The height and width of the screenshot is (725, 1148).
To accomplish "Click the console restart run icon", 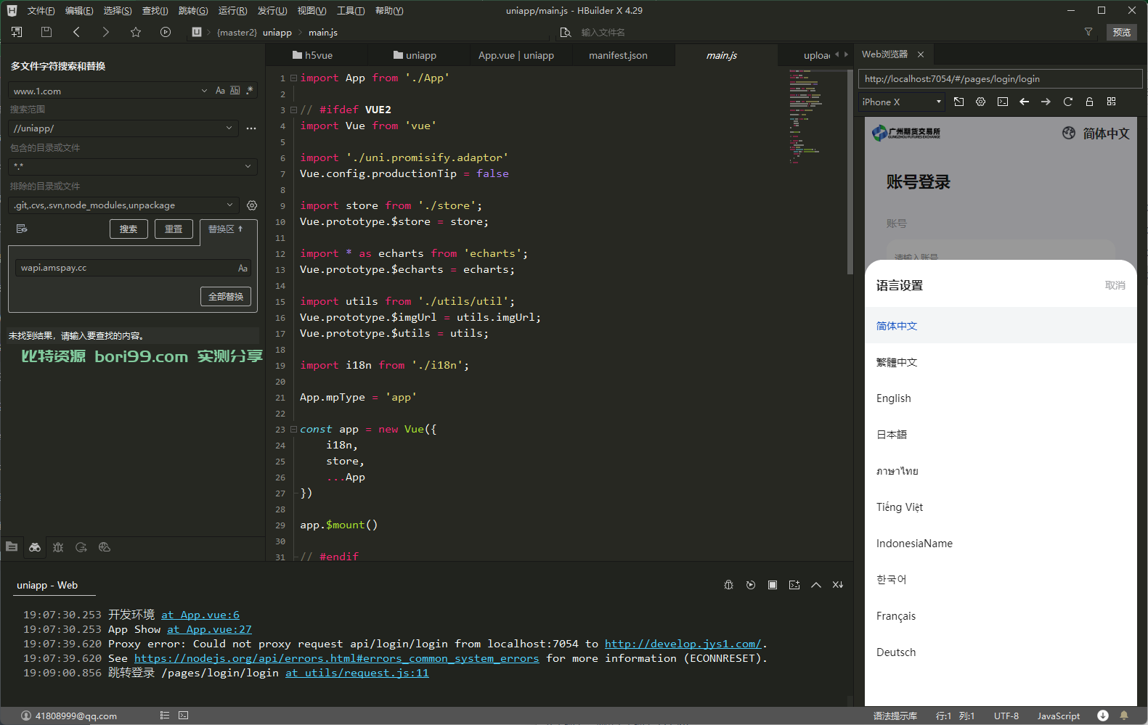I will (751, 585).
